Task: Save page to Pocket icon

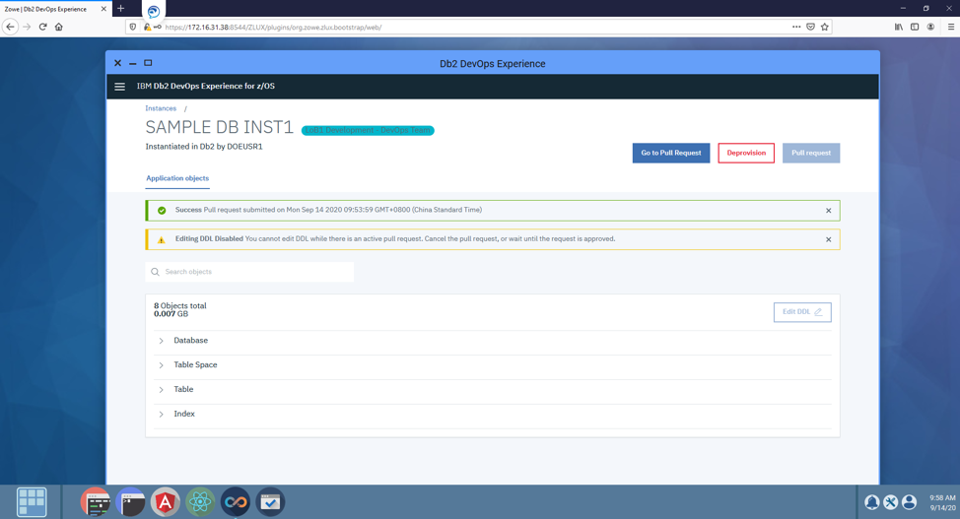Action: pos(810,27)
